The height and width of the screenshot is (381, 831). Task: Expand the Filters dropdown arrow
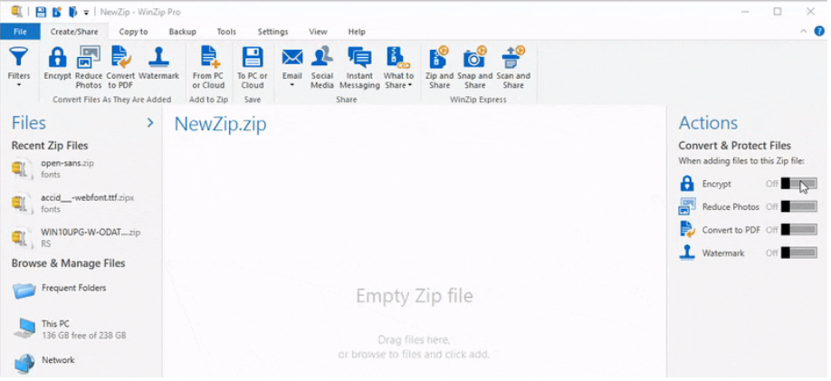pyautogui.click(x=18, y=85)
